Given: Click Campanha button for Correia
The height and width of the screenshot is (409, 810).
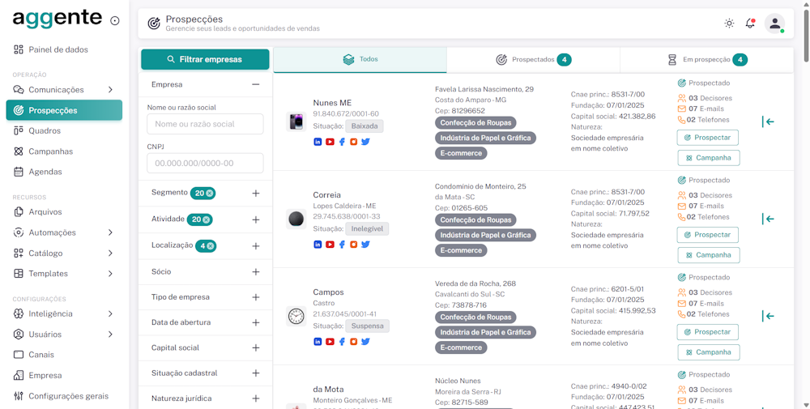Looking at the screenshot, I should click(708, 254).
